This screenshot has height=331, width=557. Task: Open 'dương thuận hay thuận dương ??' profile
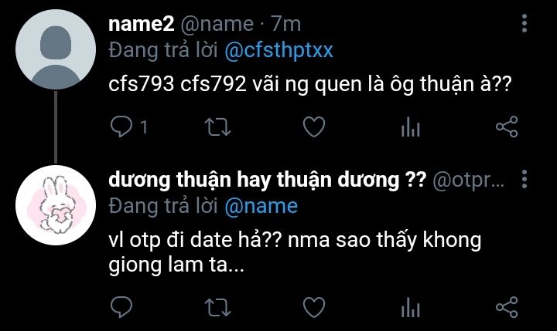[267, 180]
